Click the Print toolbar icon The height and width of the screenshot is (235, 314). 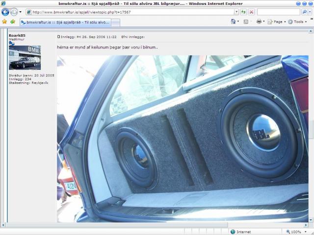(x=259, y=22)
